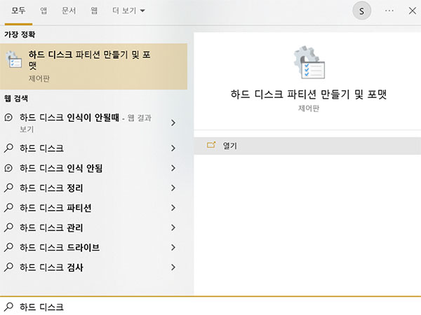
Task: Expand arrow for 하드 디스크 정리
Action: tap(173, 188)
